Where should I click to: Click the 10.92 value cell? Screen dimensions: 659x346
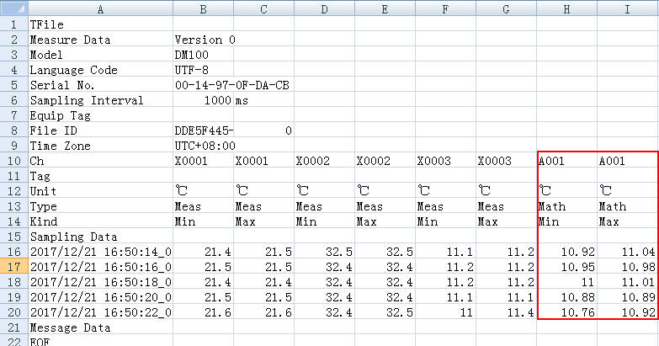[567, 252]
